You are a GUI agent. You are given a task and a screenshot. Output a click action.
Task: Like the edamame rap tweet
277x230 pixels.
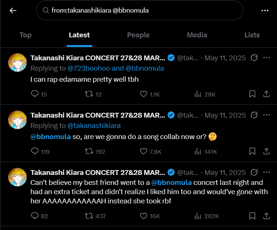click(x=144, y=94)
